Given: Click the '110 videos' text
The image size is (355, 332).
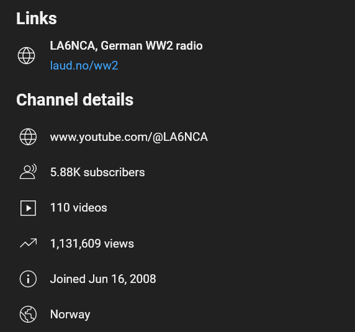Looking at the screenshot, I should pyautogui.click(x=79, y=207).
